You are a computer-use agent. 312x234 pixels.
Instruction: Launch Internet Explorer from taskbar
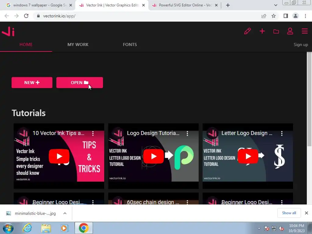pos(27,228)
